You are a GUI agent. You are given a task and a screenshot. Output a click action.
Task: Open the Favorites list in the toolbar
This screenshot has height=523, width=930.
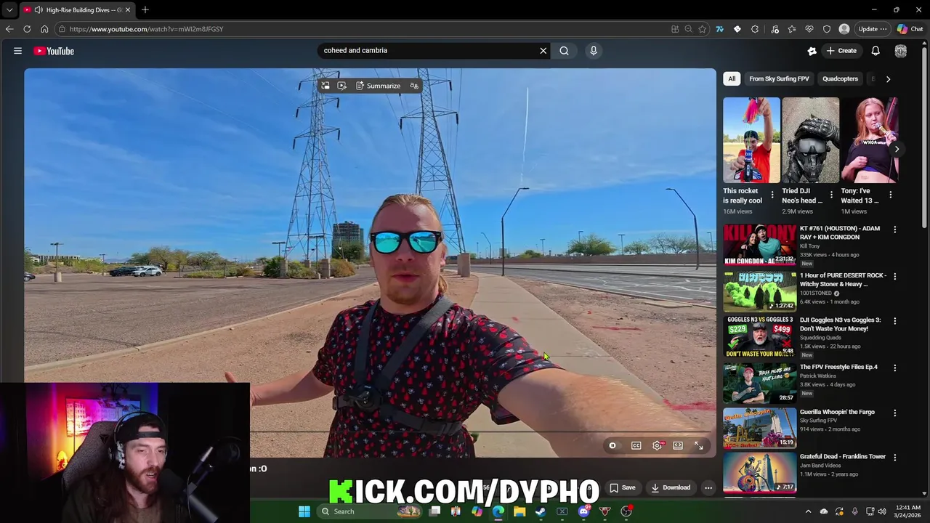(x=791, y=29)
